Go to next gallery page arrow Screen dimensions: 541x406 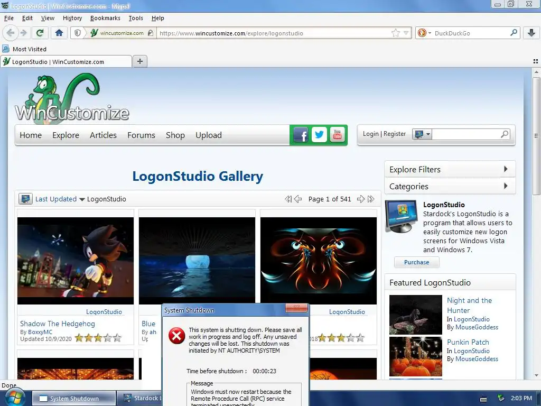[x=360, y=199]
